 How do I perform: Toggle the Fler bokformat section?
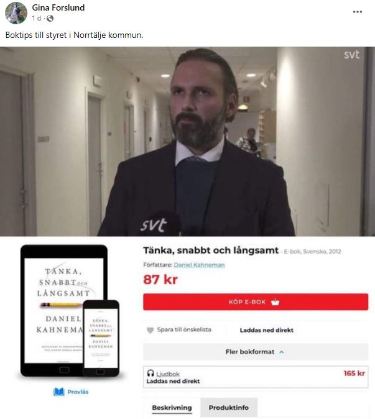click(x=256, y=352)
